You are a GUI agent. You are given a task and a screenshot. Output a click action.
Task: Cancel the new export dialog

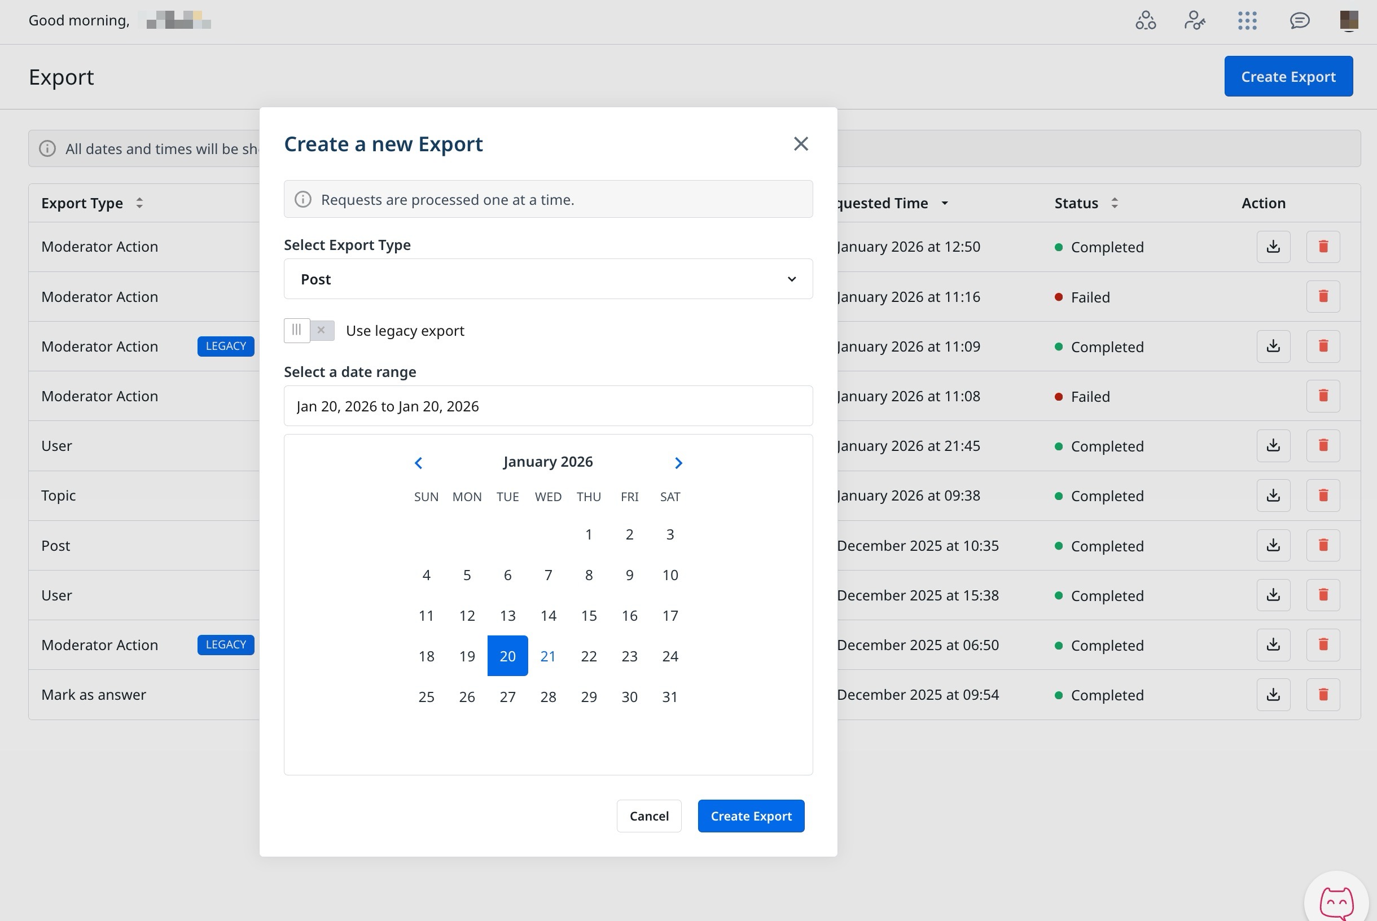[x=649, y=816]
